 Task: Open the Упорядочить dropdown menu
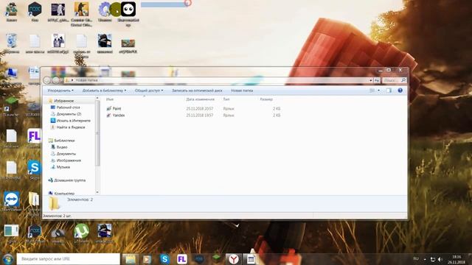[x=60, y=91]
